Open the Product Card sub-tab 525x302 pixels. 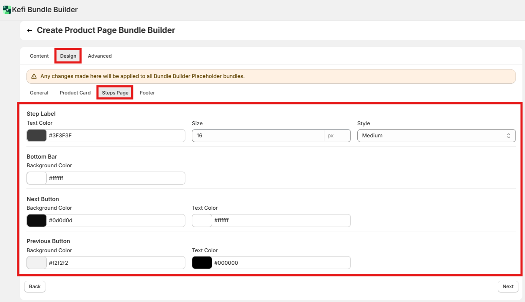point(75,93)
